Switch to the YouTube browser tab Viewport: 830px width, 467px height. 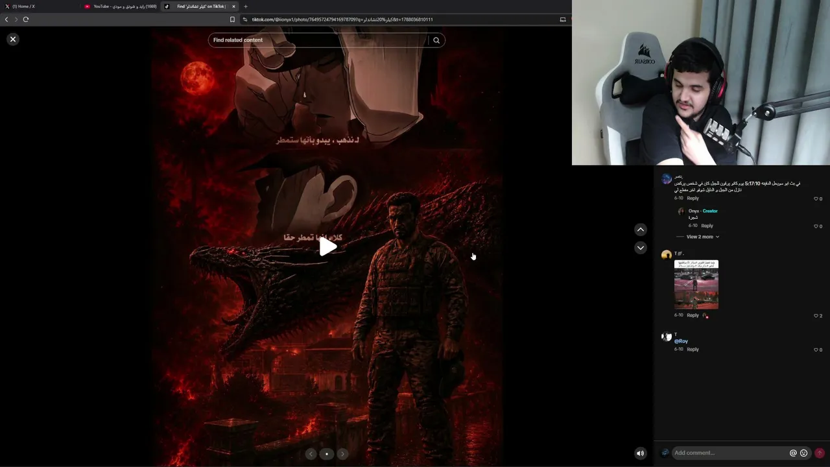(x=121, y=6)
